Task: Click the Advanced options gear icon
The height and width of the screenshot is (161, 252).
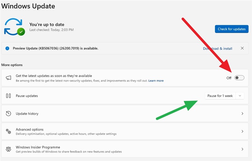Action: click(9, 131)
